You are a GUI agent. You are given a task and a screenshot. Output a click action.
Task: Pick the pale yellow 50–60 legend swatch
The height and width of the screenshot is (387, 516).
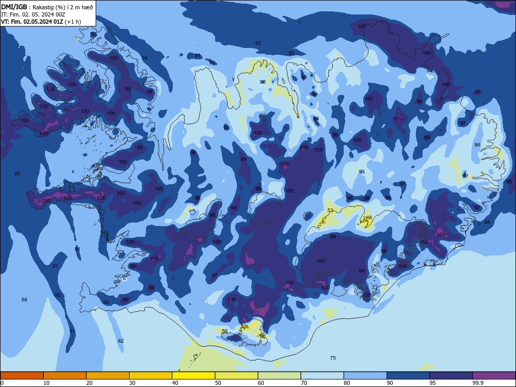tap(236, 376)
